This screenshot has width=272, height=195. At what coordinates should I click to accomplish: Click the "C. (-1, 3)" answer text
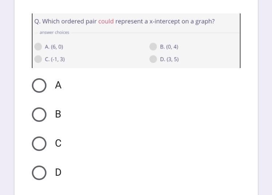(55, 59)
